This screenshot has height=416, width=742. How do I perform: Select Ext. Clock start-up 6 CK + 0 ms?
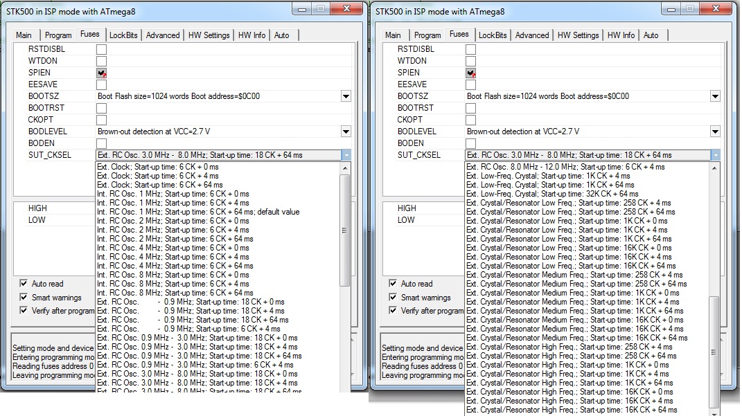pos(157,167)
